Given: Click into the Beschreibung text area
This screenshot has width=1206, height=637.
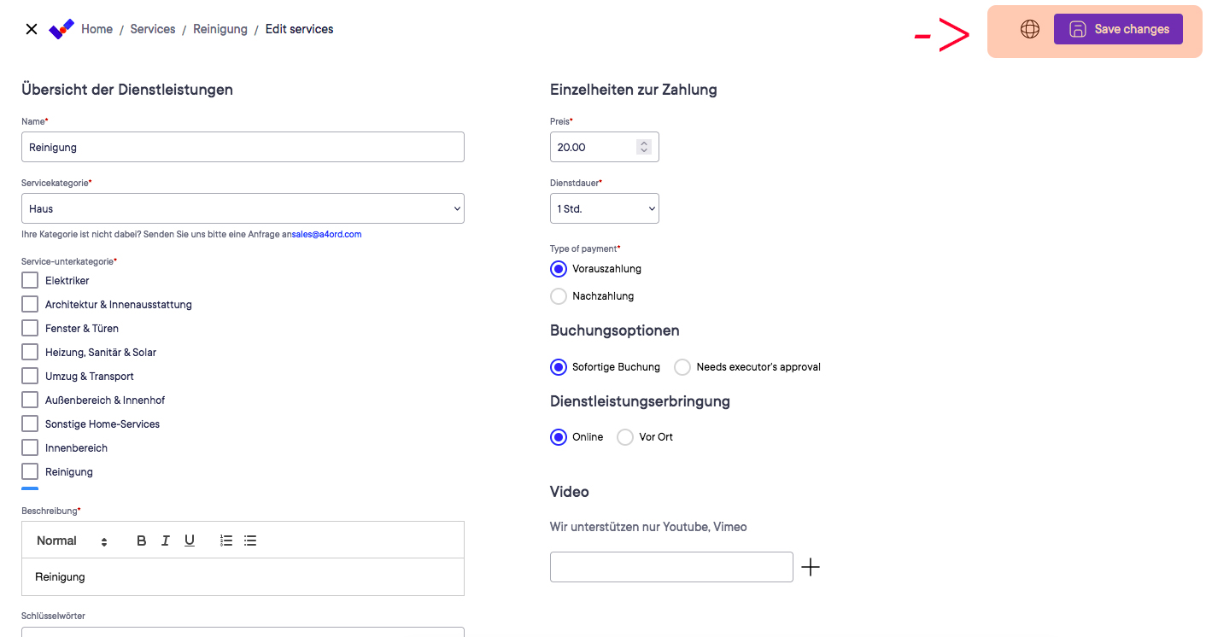Looking at the screenshot, I should tap(243, 577).
